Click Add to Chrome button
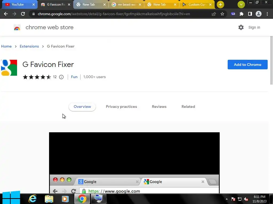The height and width of the screenshot is (204, 273). click(x=248, y=65)
